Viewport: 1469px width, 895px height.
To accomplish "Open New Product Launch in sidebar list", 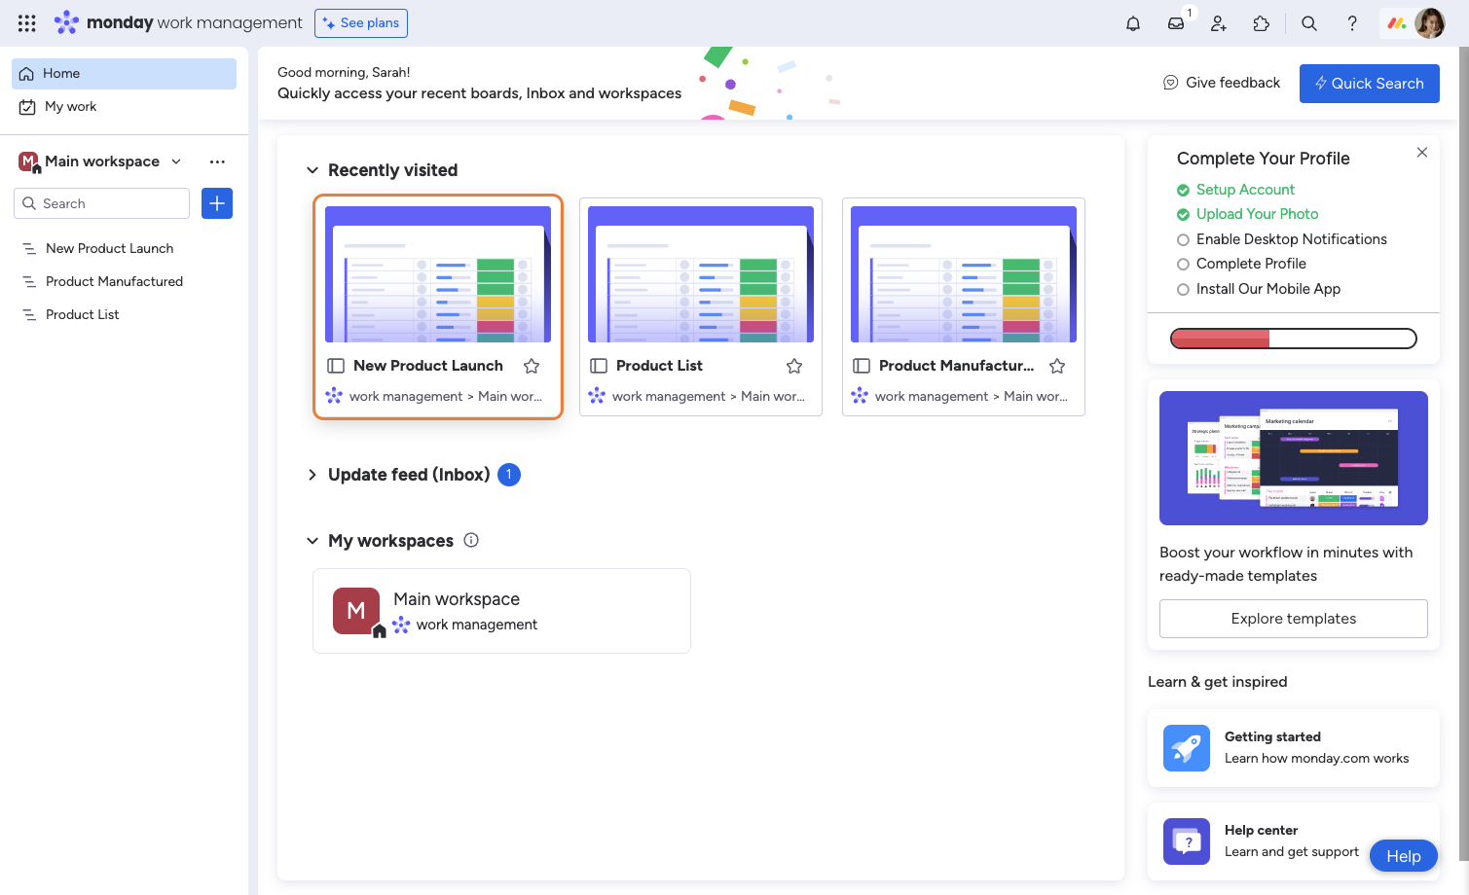I will 124,248.
